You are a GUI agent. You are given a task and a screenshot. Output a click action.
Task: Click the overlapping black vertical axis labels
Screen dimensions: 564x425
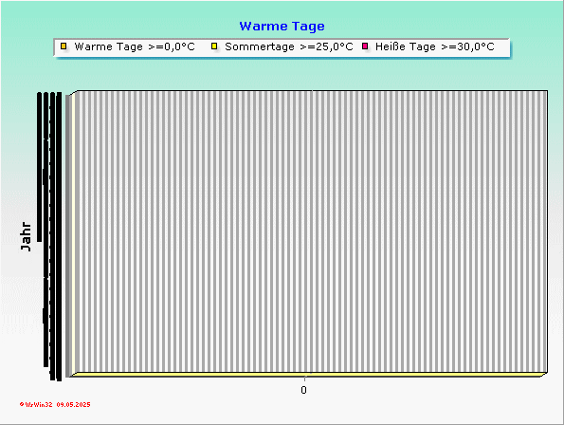49,235
